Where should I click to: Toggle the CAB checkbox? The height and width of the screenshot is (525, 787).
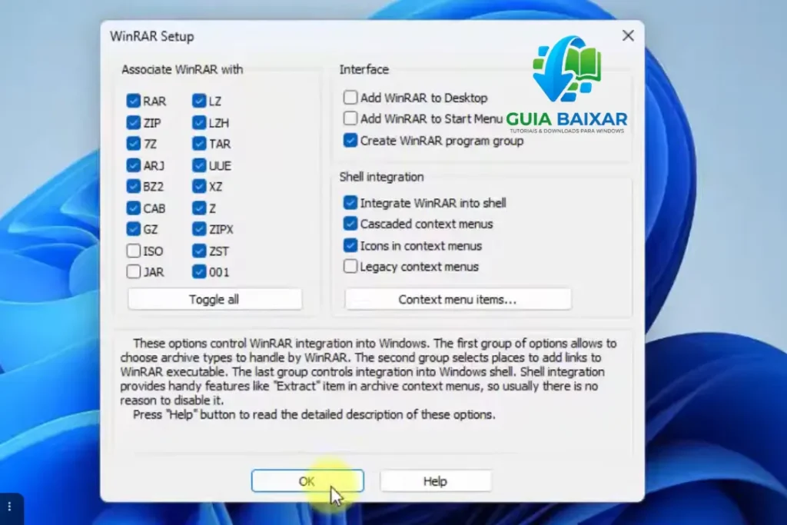pyautogui.click(x=134, y=208)
